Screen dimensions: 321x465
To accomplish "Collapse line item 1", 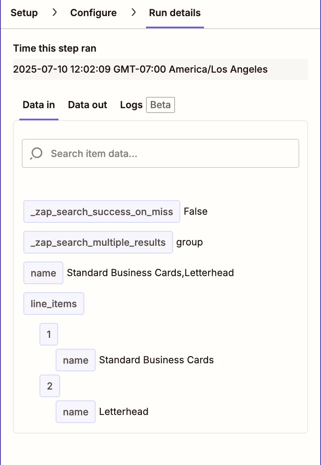I will point(49,334).
